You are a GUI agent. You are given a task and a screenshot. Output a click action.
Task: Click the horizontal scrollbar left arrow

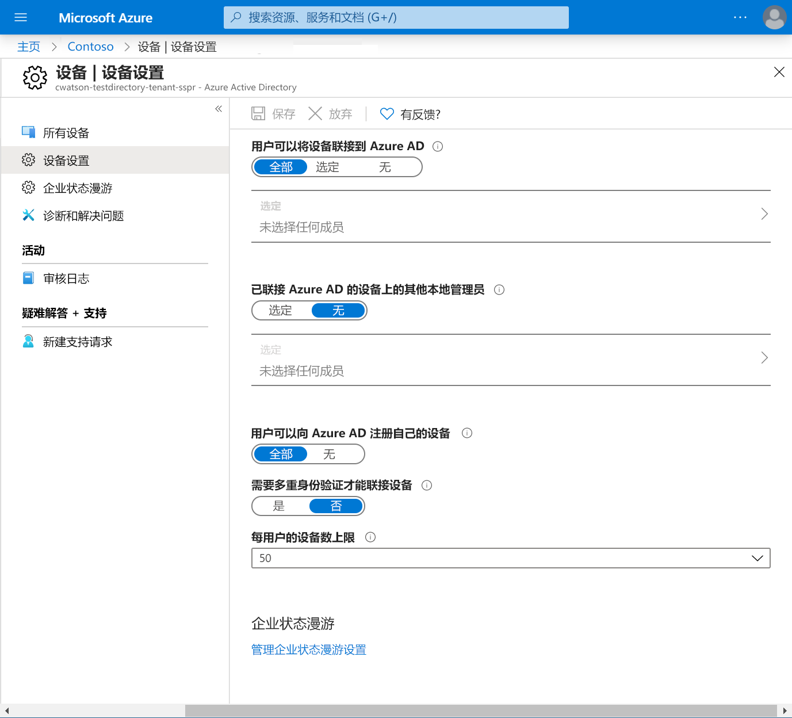click(6, 711)
